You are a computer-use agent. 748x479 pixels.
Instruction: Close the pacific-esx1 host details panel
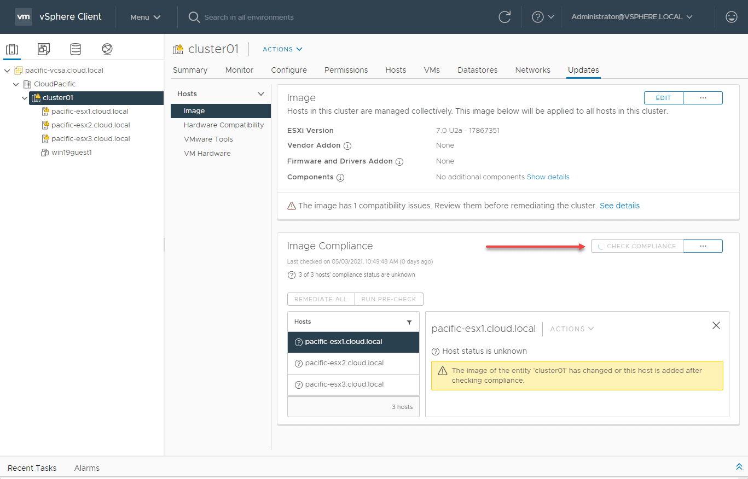point(716,325)
